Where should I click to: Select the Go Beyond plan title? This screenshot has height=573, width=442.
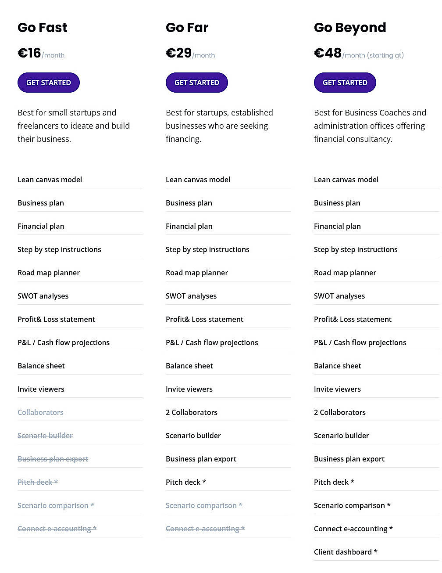(x=350, y=28)
